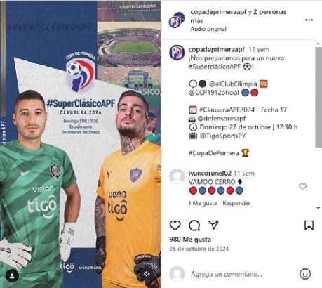Open emoji picker in comment box
The width and height of the screenshot is (322, 288).
(x=305, y=273)
